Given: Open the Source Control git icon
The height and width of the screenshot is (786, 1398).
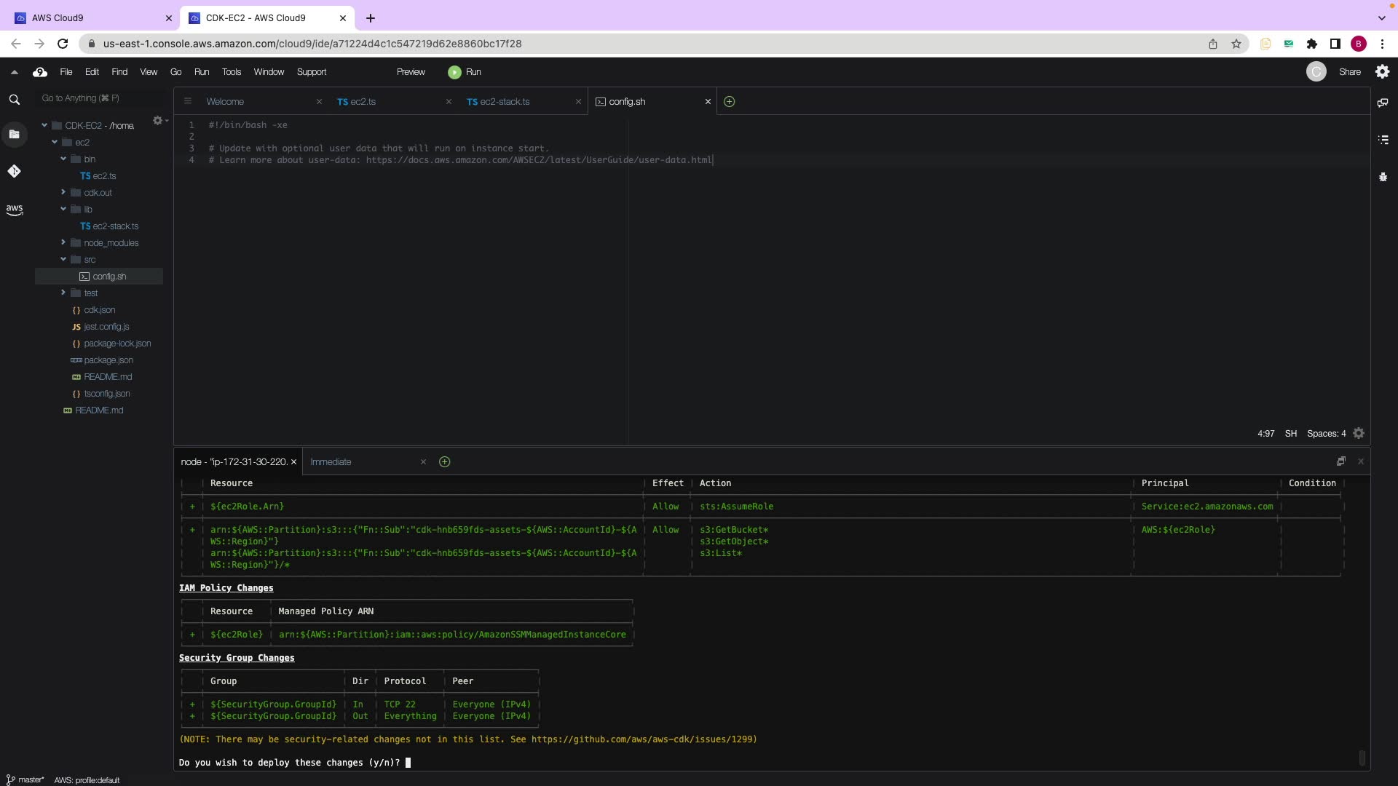Looking at the screenshot, I should tap(14, 171).
